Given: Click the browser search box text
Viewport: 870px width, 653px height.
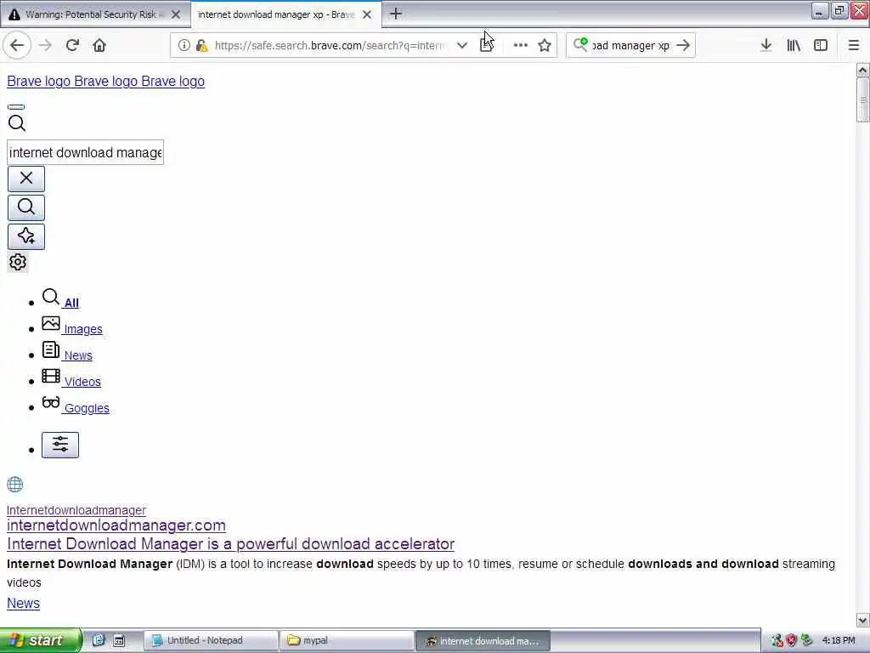Looking at the screenshot, I should [x=631, y=46].
